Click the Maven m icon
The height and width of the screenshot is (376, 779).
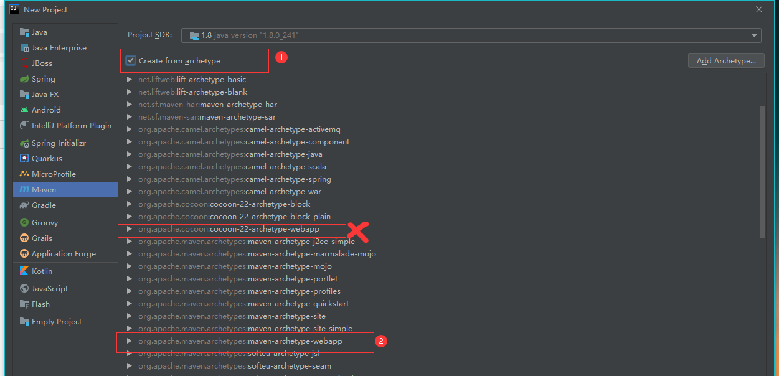click(24, 190)
